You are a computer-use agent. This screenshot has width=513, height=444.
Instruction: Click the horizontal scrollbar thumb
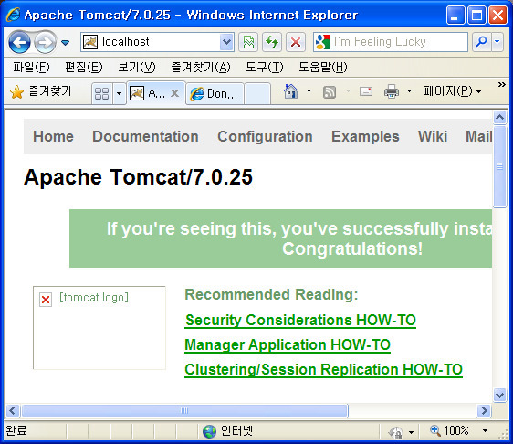tap(184, 410)
